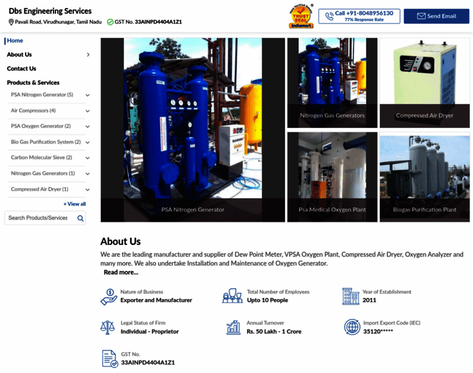Open the Nitrogen Gas Generators thumbnail
The height and width of the screenshot is (373, 473).
332,83
